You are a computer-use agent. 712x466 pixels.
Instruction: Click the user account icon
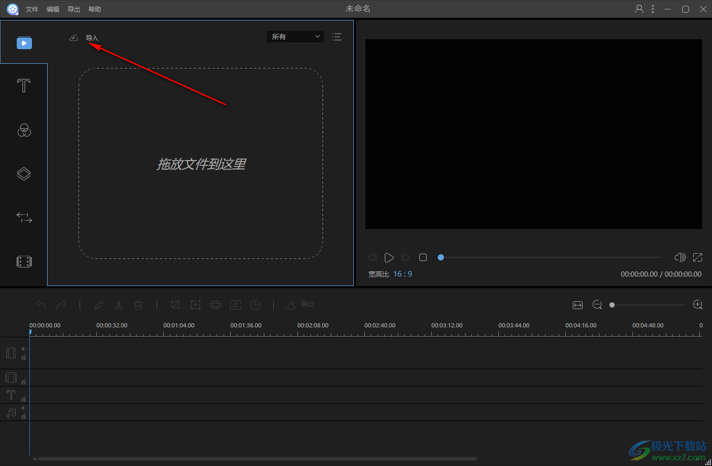pyautogui.click(x=639, y=9)
